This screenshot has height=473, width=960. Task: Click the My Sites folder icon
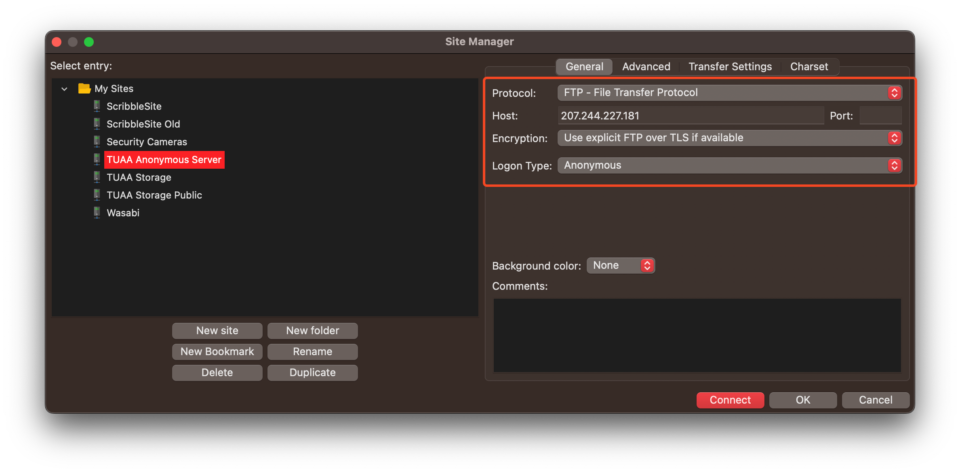tap(84, 88)
